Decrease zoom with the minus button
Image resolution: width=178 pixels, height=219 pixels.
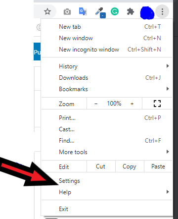(96, 104)
